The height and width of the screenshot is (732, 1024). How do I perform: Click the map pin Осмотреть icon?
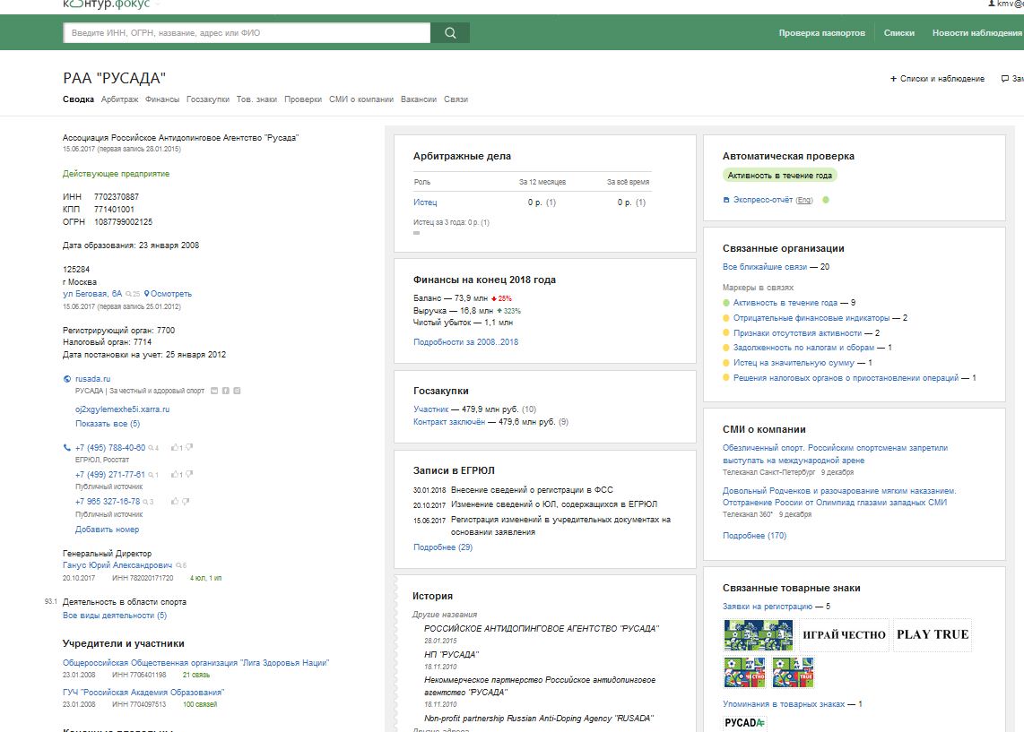[147, 294]
